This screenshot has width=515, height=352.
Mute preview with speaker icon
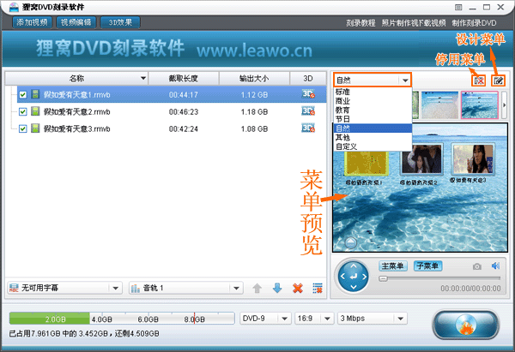(495, 265)
